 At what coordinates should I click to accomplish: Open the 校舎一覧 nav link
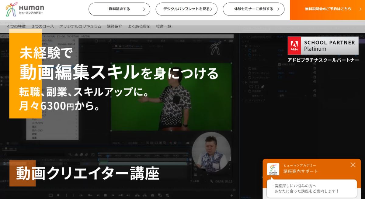point(164,26)
